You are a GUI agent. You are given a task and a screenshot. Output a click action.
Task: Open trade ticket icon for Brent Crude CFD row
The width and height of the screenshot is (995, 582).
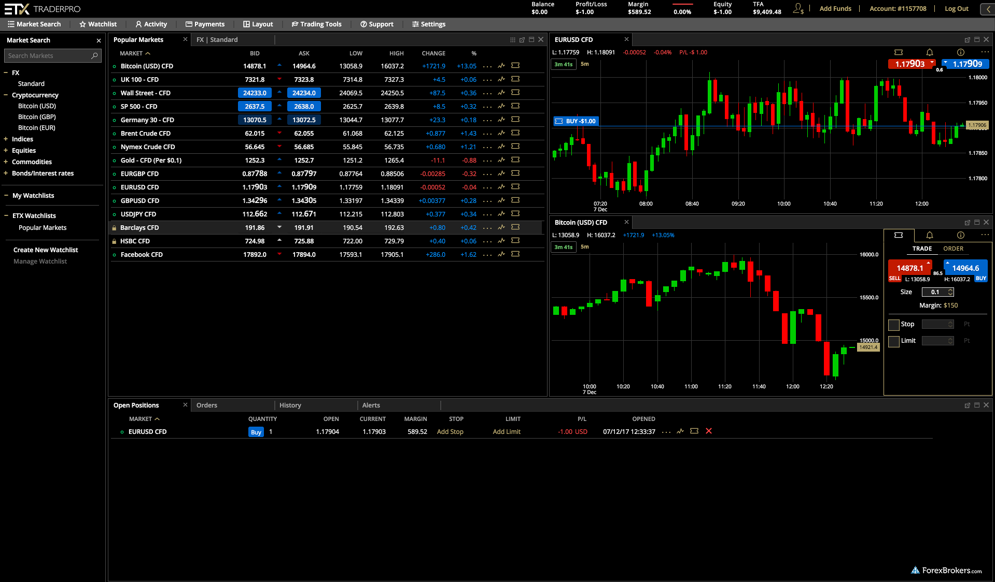point(515,133)
